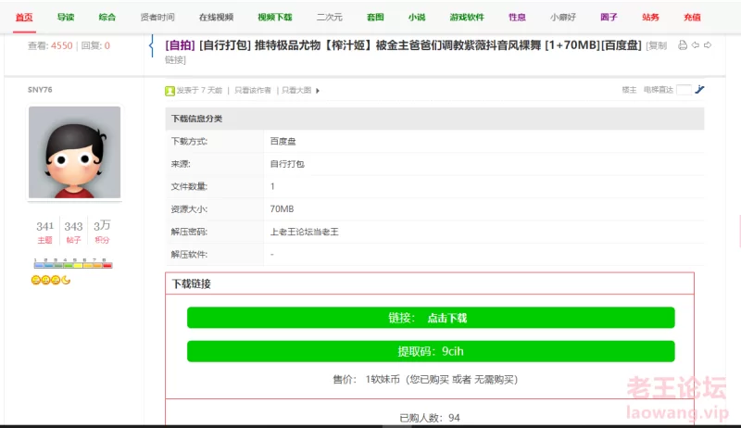Open the 首页 tab
Screen dimensions: 741x428
pyautogui.click(x=24, y=18)
